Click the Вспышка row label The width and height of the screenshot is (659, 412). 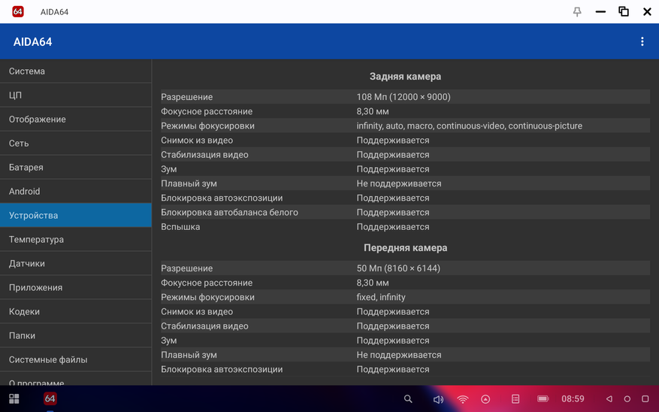180,226
